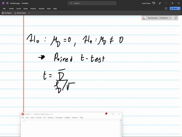Click the plus cell insertion button in Mathematica
182x137 pixels.
click(24, 121)
